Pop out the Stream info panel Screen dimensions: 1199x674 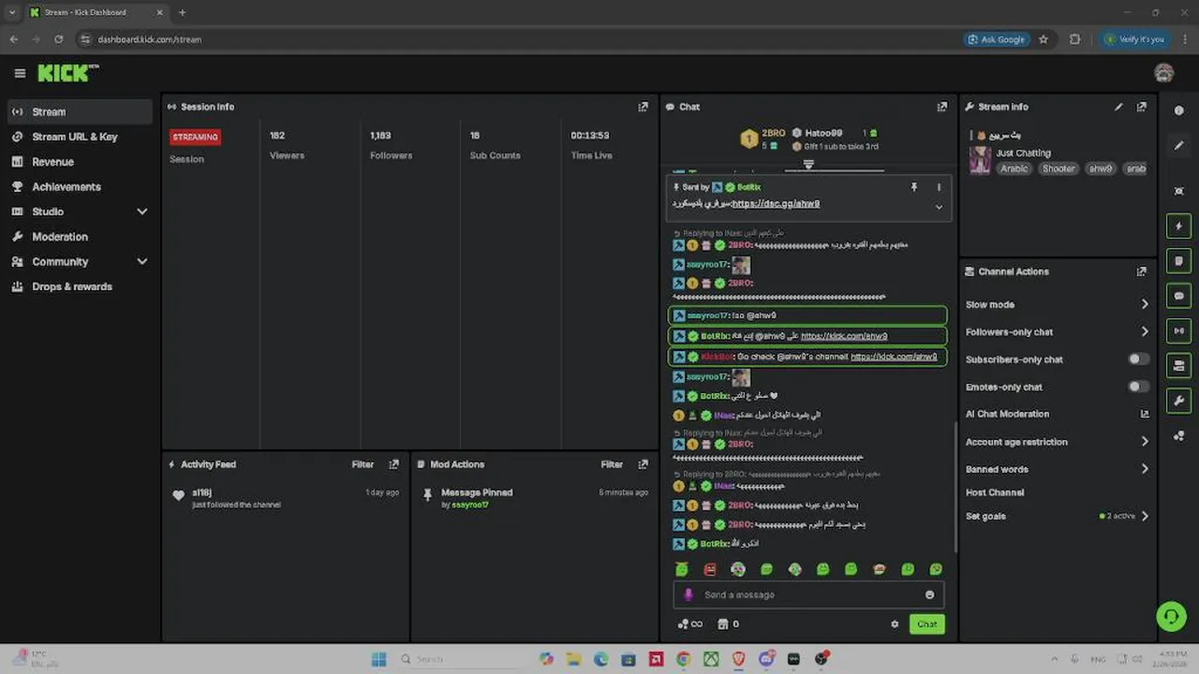(1141, 107)
